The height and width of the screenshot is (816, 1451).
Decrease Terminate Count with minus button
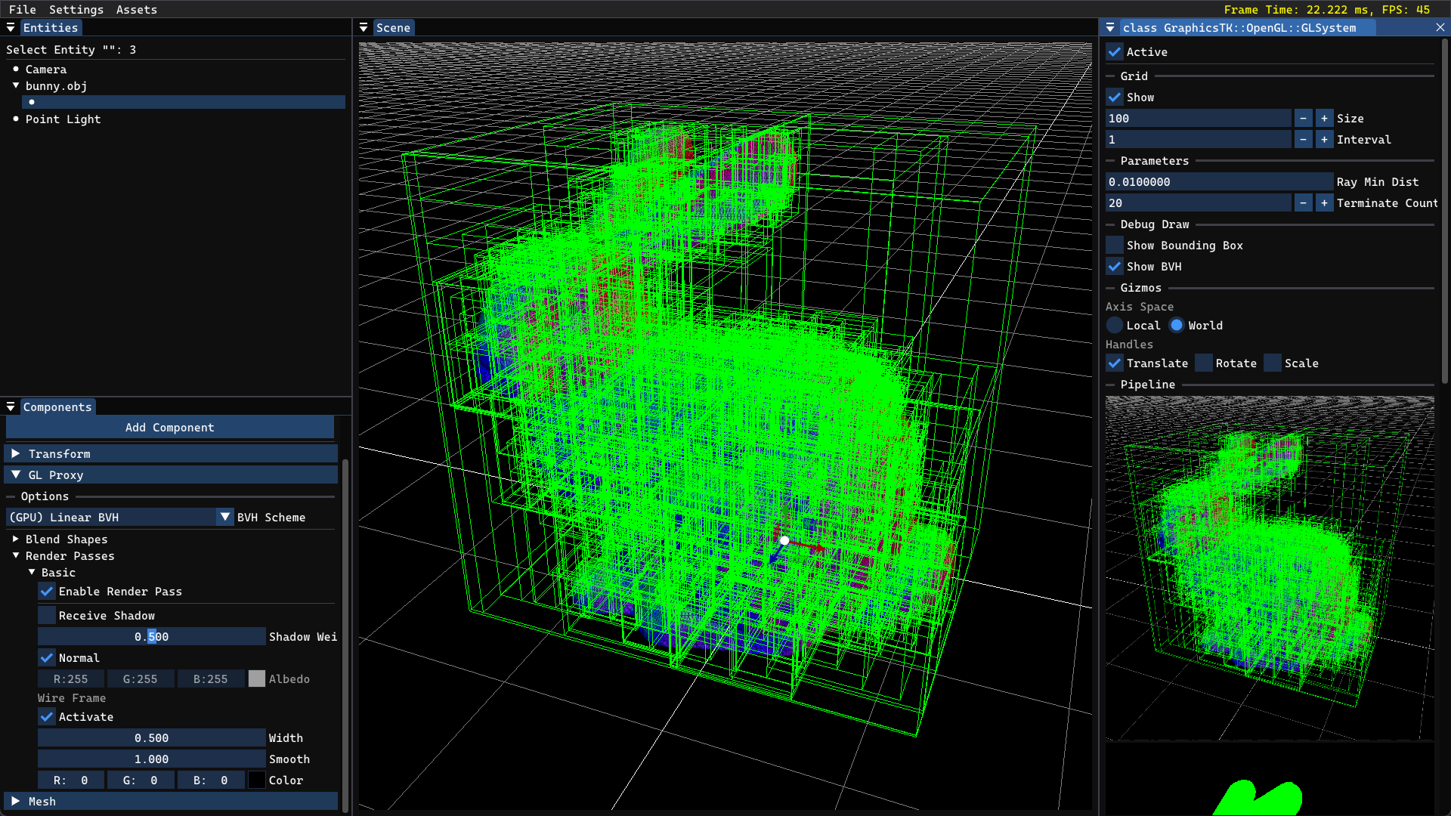tap(1303, 203)
